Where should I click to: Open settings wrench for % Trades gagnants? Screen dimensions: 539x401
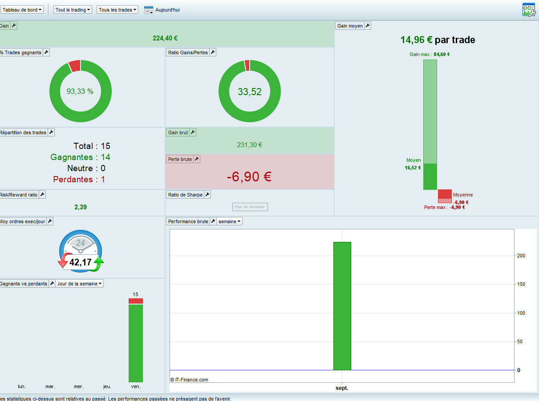[x=47, y=52]
